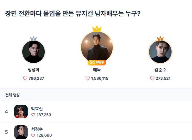Viewport: 192px width, 140px height.
Task: Click the 에녹 name label
Action: 97,70
